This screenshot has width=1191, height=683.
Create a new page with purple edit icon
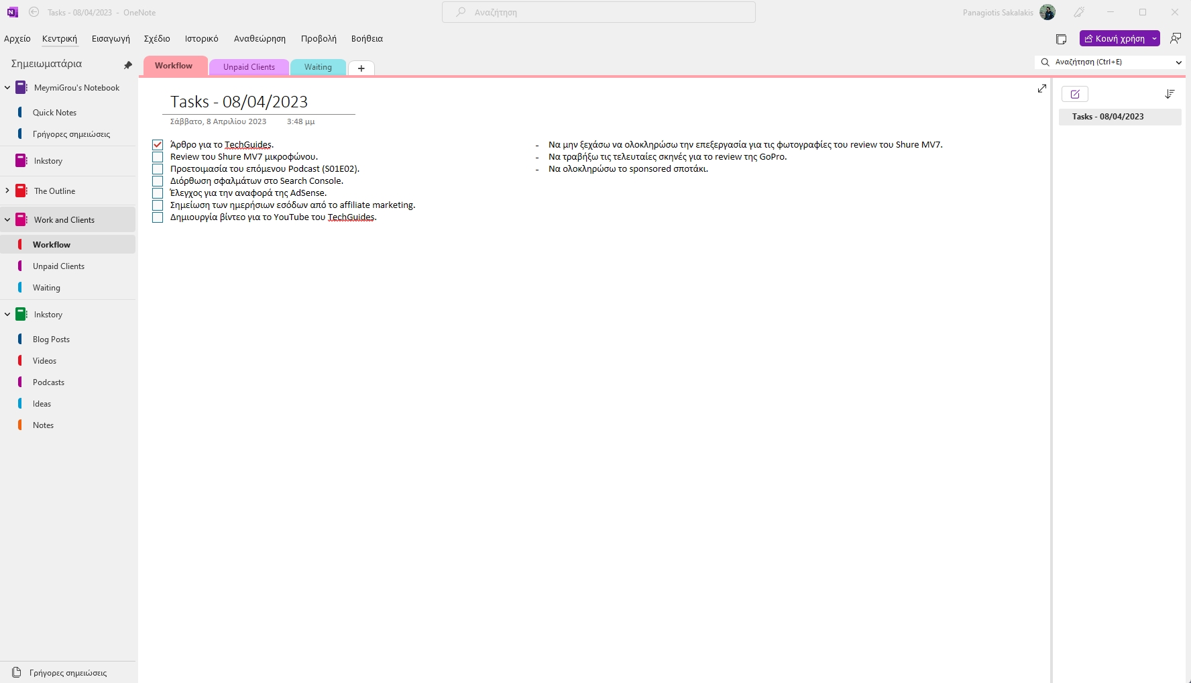click(1076, 94)
